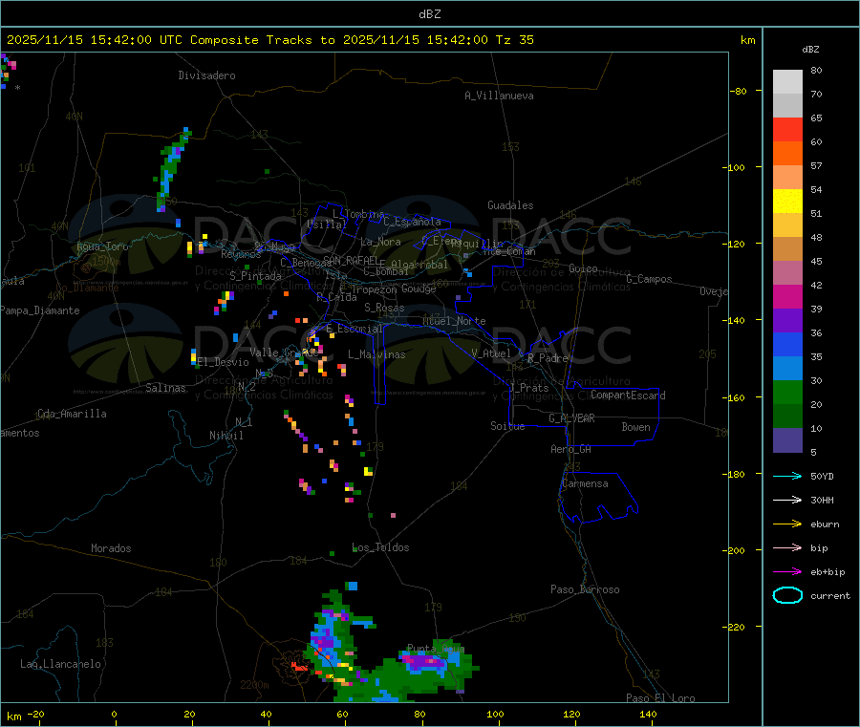Viewport: 860px width, 727px height.
Task: Click the 'Paso_Barroso' map label
Action: tap(585, 589)
